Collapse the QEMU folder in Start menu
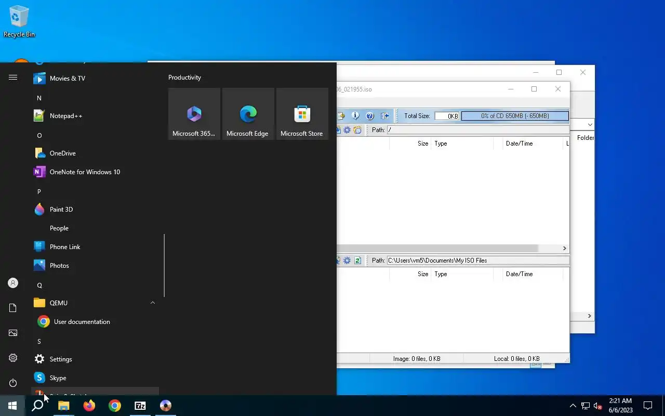Image resolution: width=665 pixels, height=416 pixels. (95, 303)
